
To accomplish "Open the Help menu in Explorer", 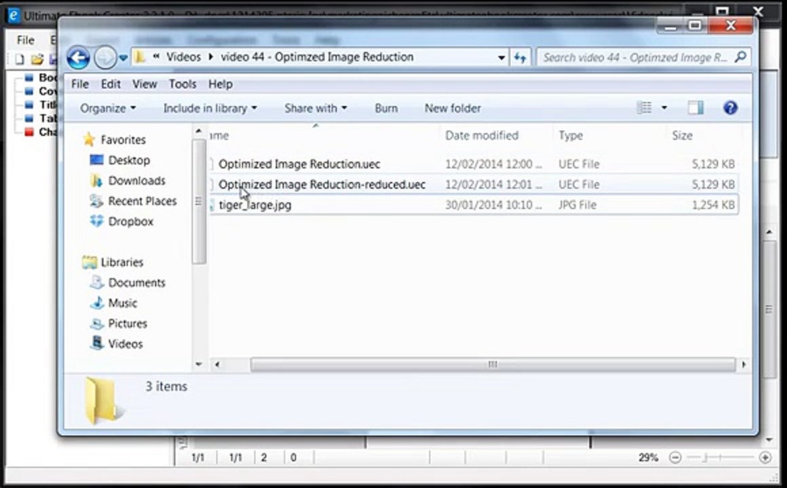I will coord(220,84).
